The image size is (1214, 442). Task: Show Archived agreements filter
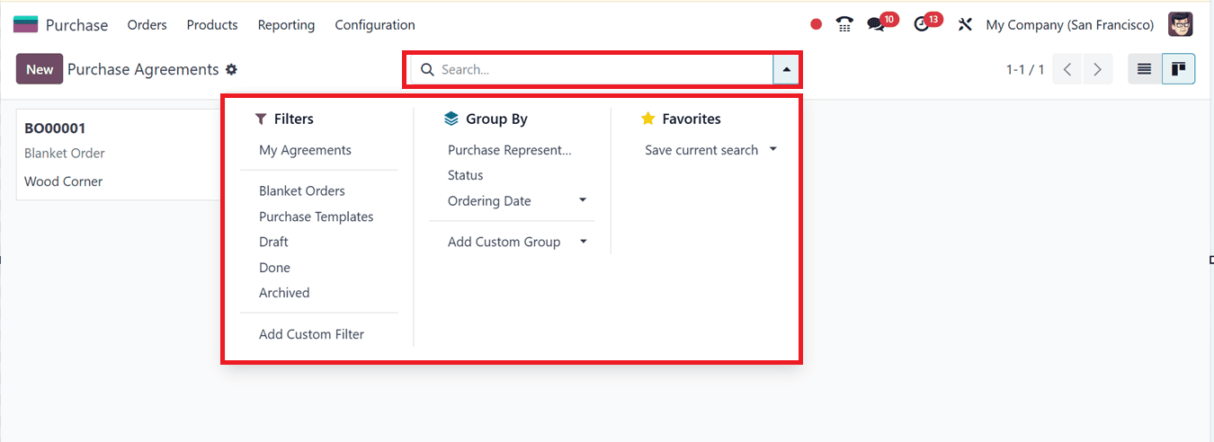[x=284, y=293]
